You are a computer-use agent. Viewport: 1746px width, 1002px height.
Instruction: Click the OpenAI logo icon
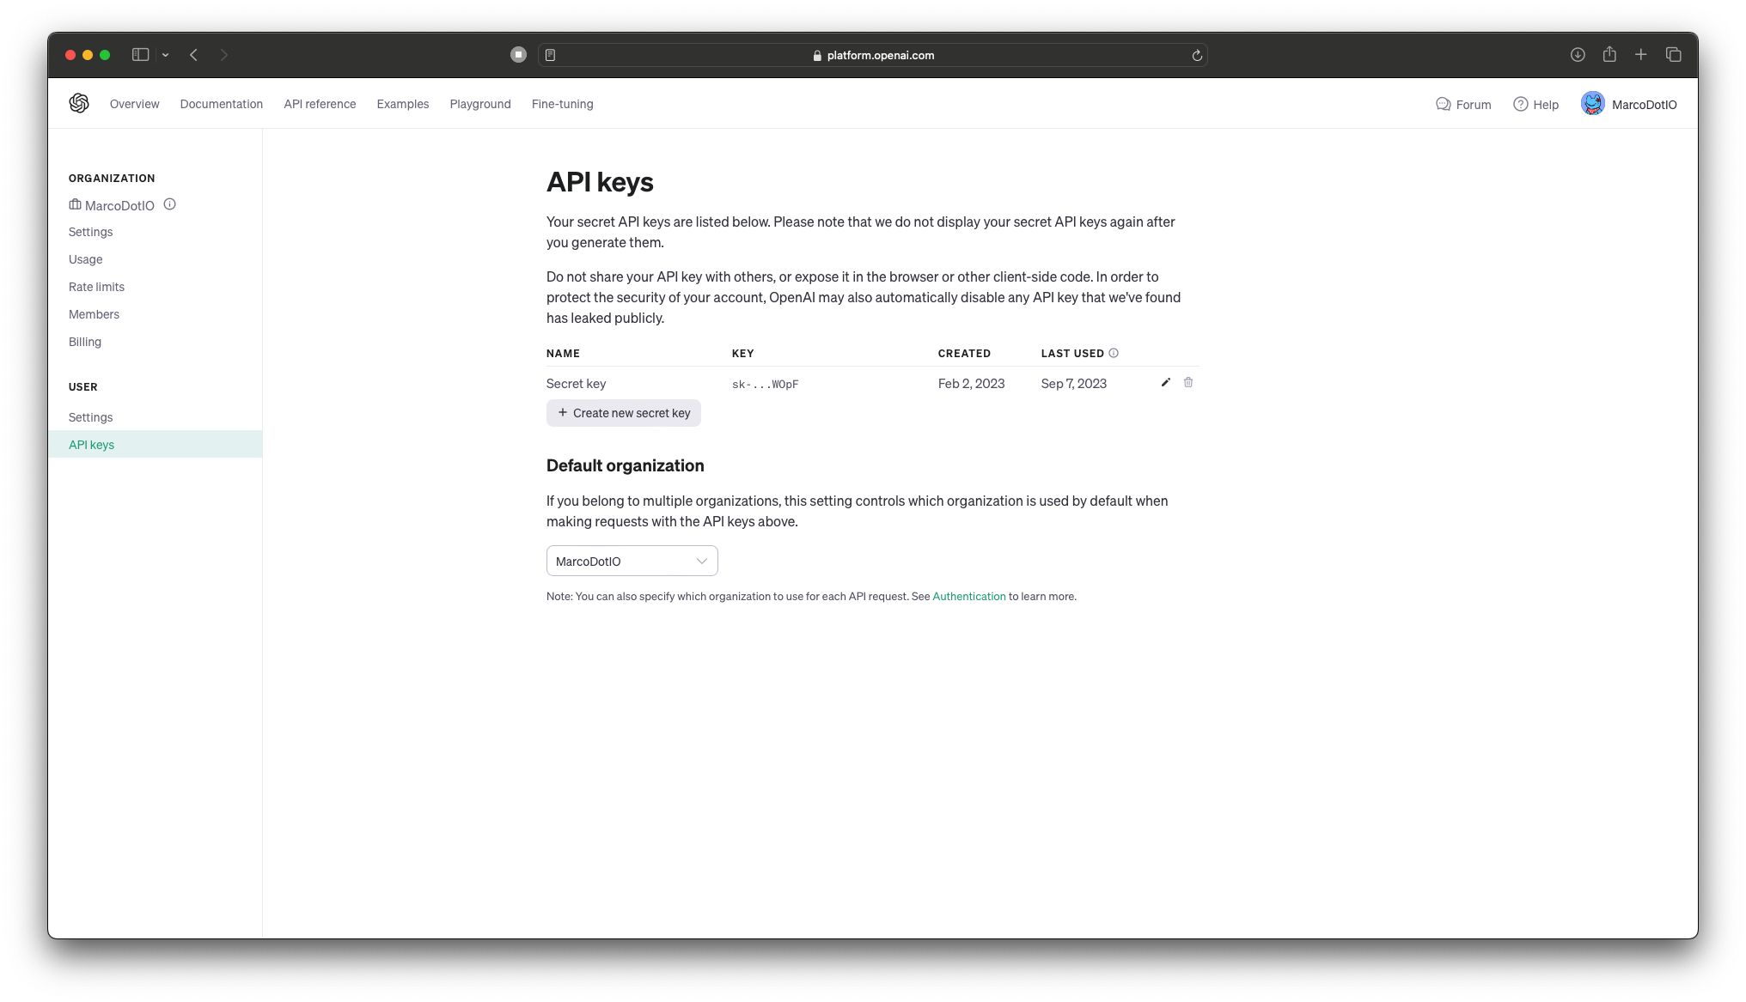(x=79, y=103)
